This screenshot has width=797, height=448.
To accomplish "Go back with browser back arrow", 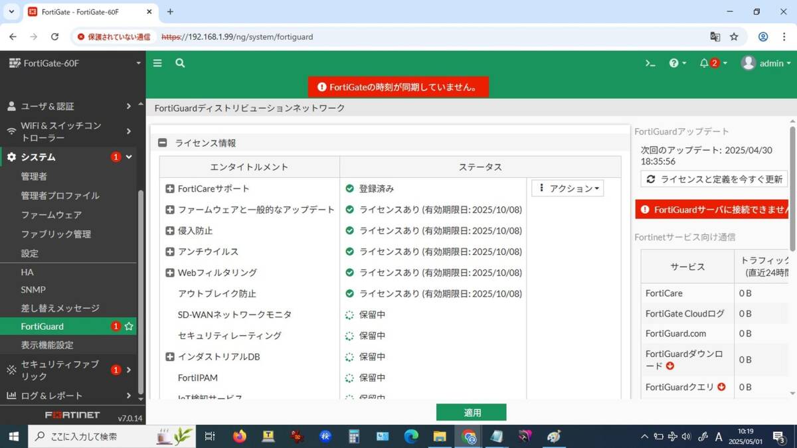I will pos(13,37).
